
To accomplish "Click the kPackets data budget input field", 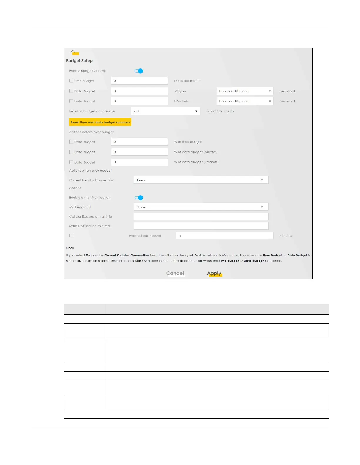I will coord(140,101).
